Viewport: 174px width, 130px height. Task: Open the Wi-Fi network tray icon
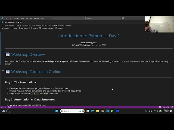(155, 111)
